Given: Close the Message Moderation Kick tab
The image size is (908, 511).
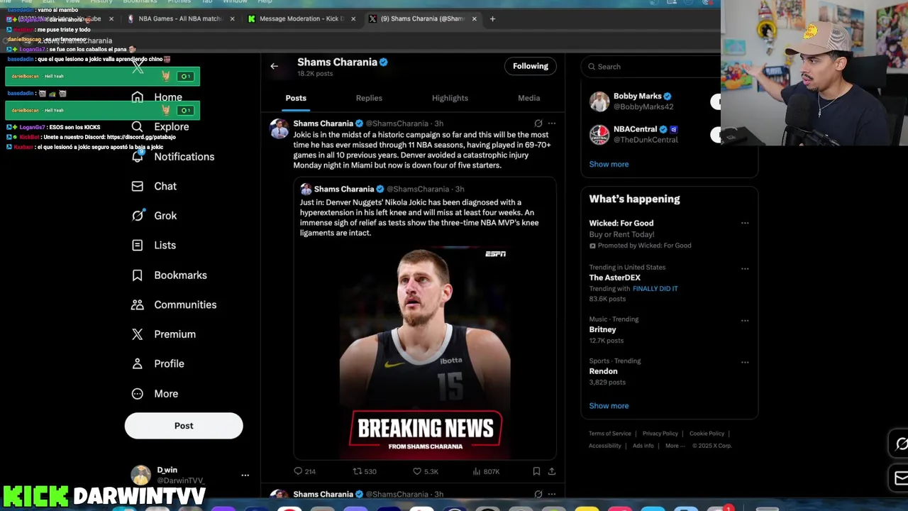Looking at the screenshot, I should (x=353, y=19).
